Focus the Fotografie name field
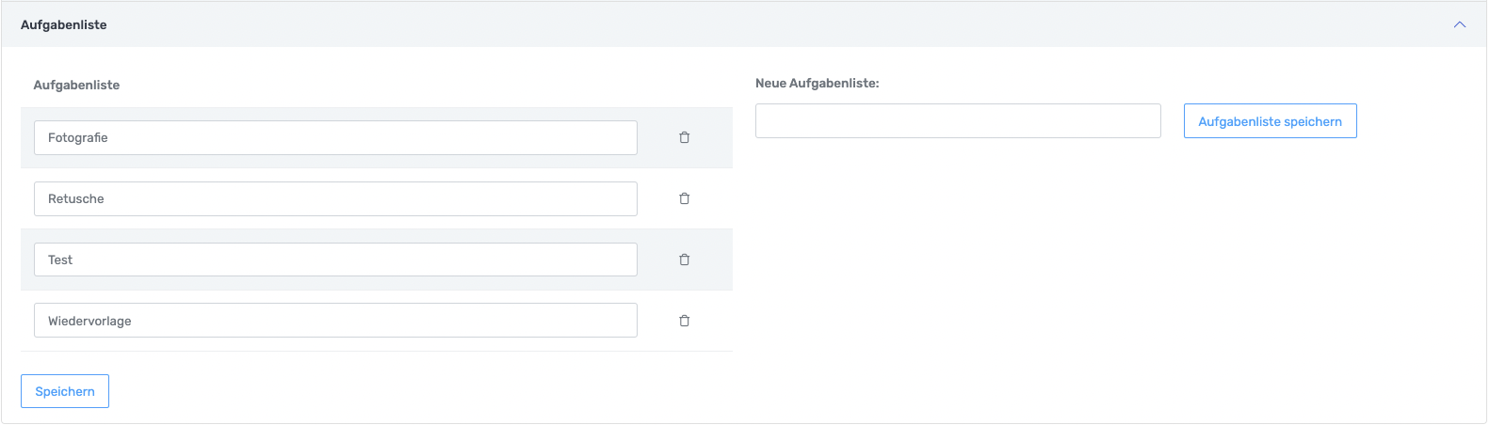1490x425 pixels. (335, 137)
